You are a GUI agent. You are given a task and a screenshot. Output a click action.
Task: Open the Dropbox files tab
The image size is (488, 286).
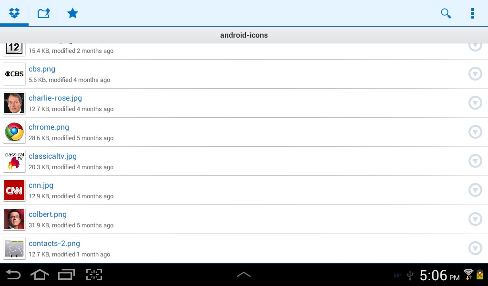(x=14, y=13)
